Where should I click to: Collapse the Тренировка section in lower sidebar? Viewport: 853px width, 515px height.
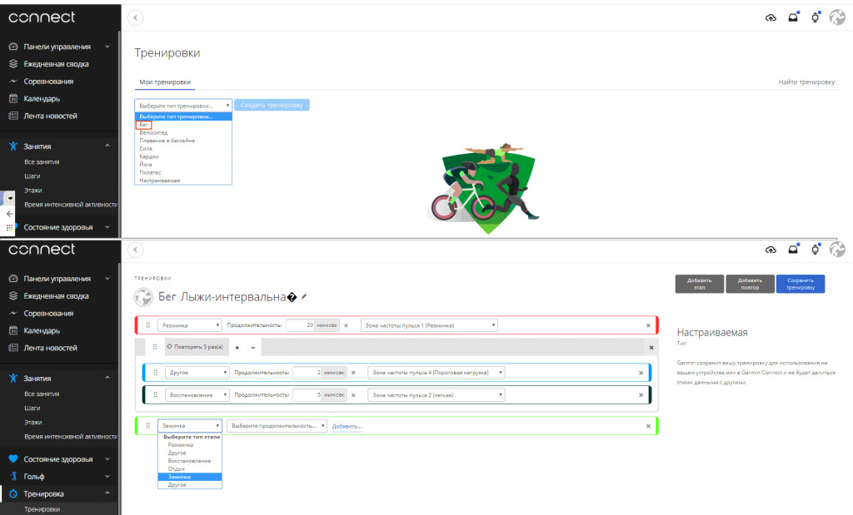[x=107, y=493]
